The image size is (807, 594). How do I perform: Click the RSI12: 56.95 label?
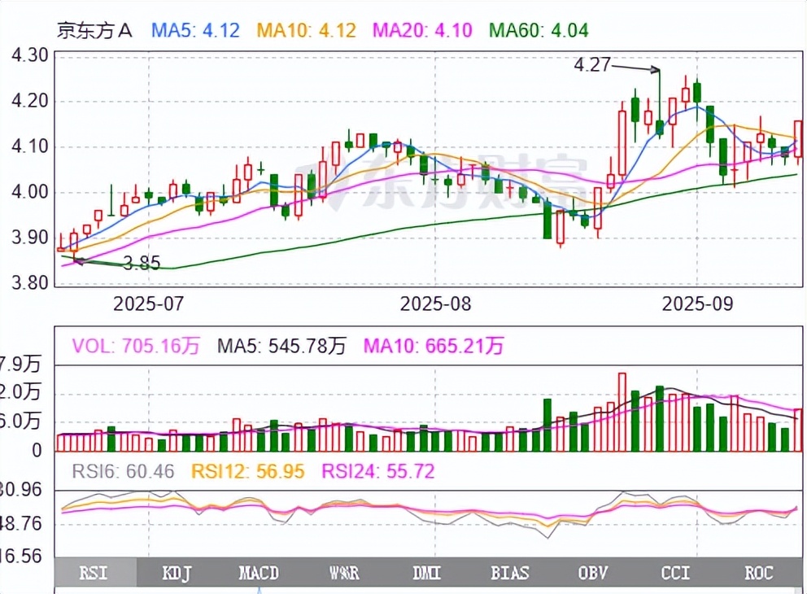[x=248, y=471]
